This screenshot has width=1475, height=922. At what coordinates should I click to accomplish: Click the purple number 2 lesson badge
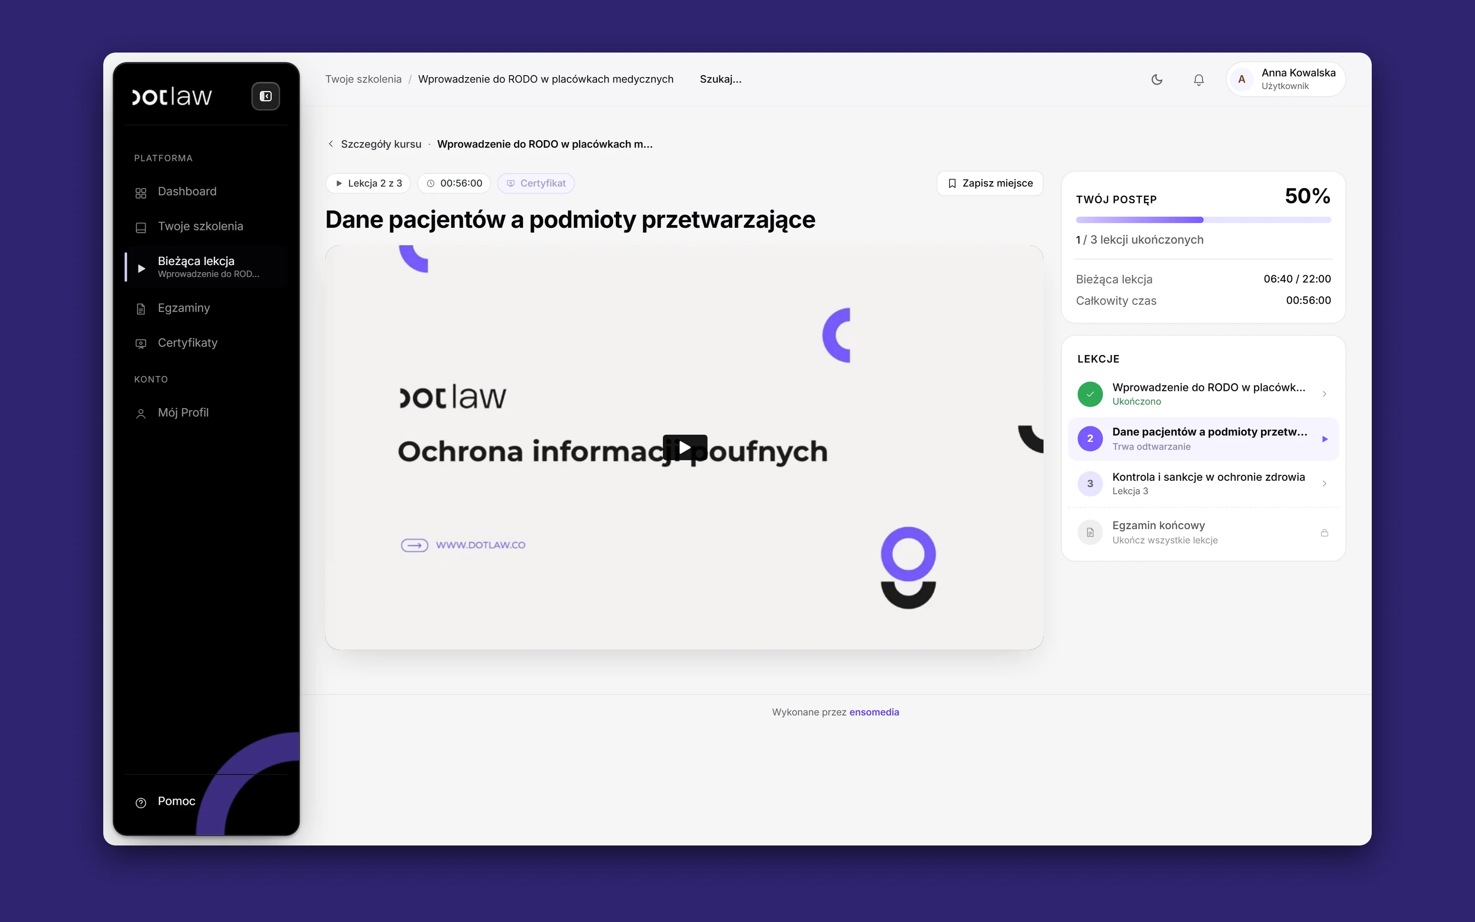coord(1090,438)
